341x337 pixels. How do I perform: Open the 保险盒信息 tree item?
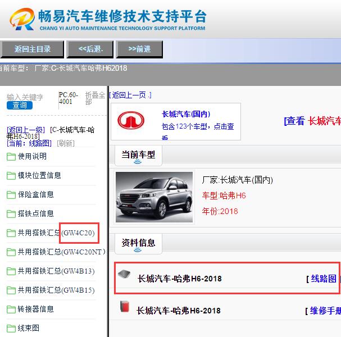pos(35,194)
